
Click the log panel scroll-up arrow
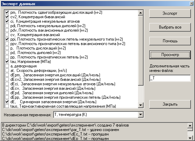pos(190,126)
